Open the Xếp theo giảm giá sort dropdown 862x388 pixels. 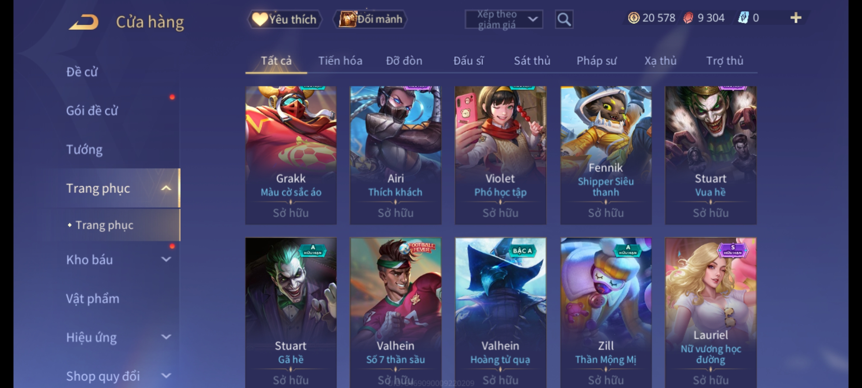tap(504, 19)
